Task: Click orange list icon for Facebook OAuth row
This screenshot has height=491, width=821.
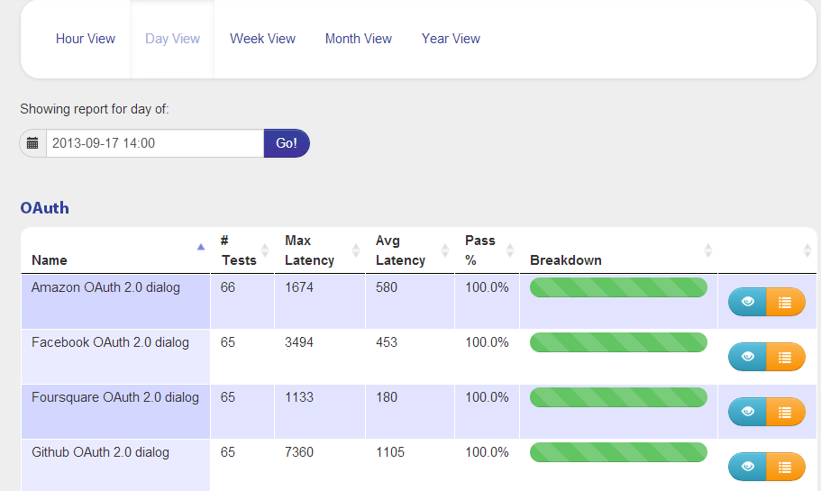Action: [785, 357]
